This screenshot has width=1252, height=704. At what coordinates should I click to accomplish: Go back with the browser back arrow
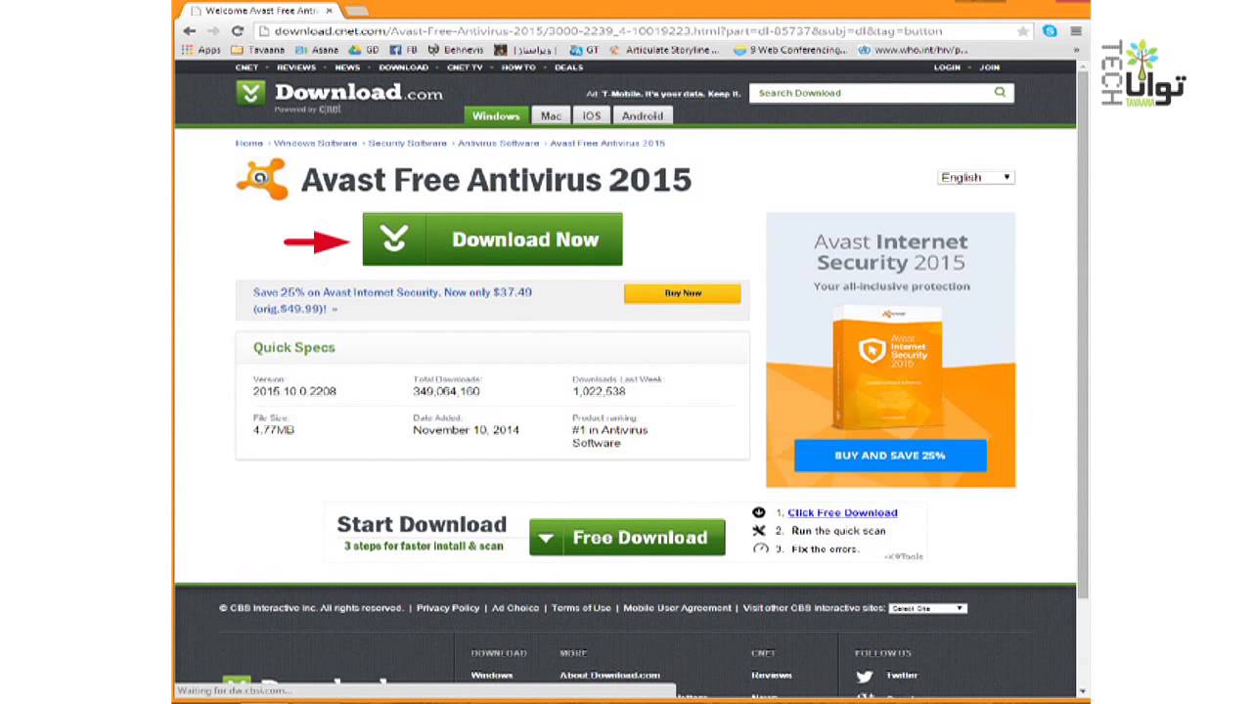(190, 31)
